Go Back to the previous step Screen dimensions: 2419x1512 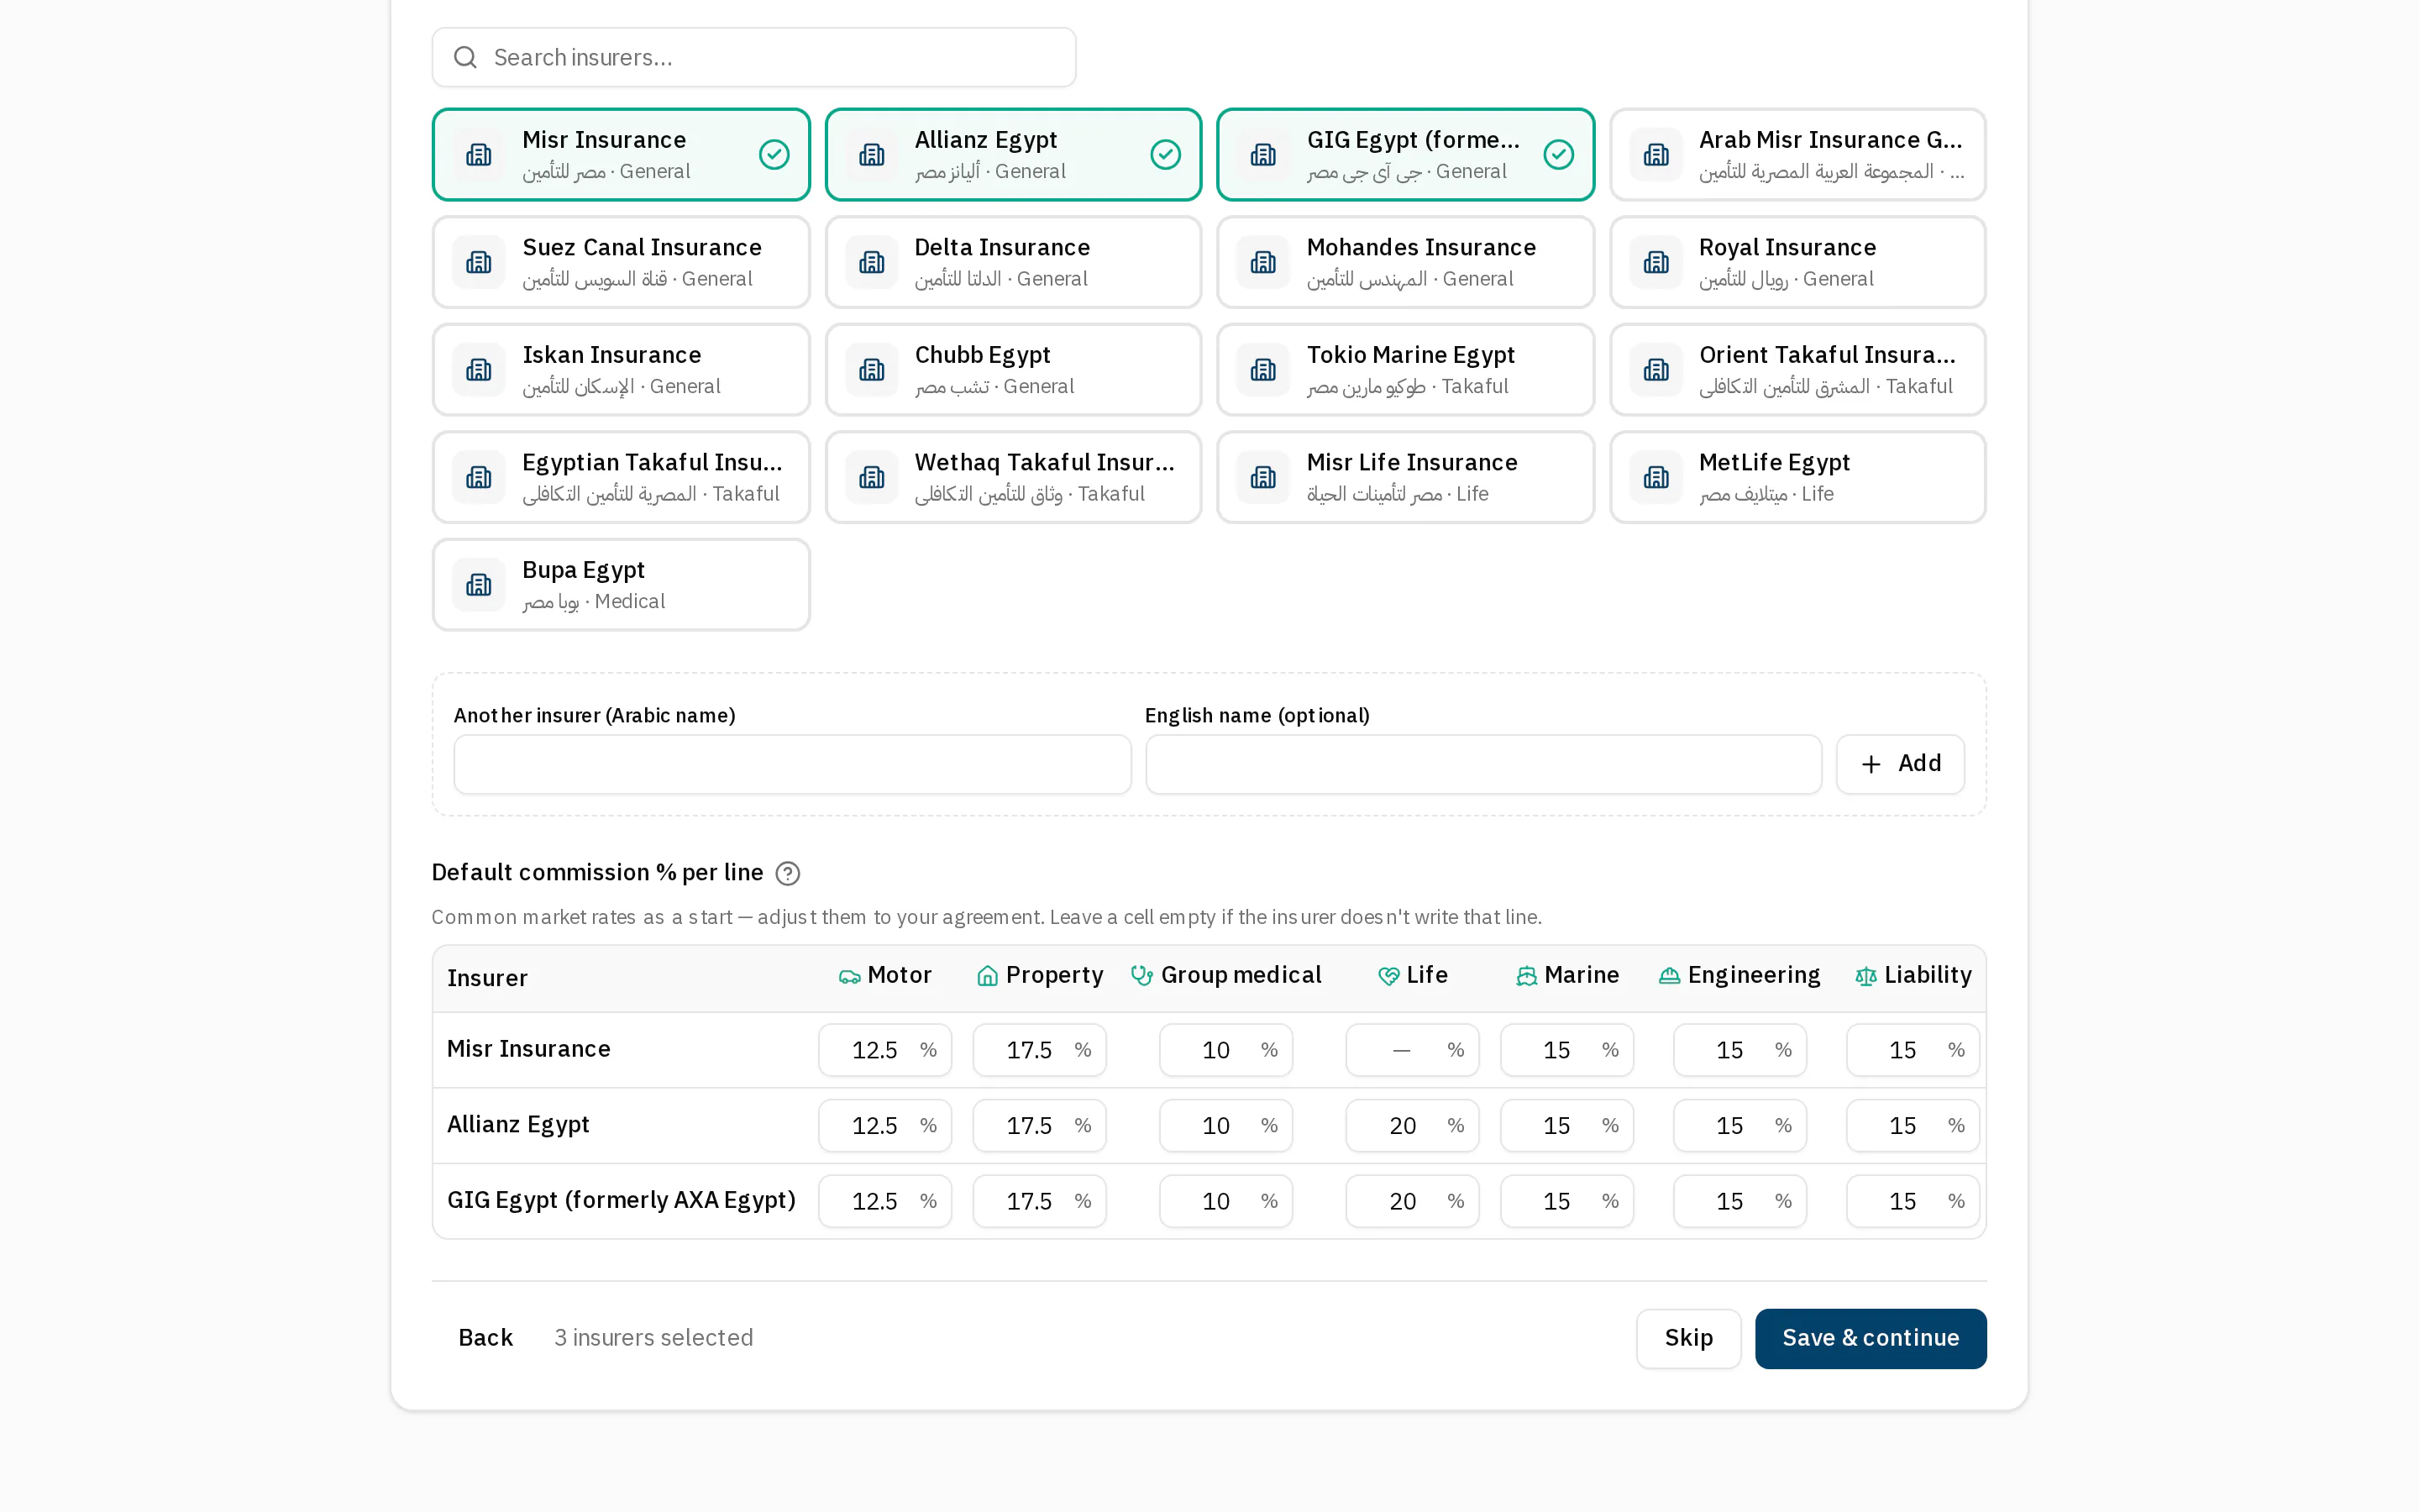(x=485, y=1338)
